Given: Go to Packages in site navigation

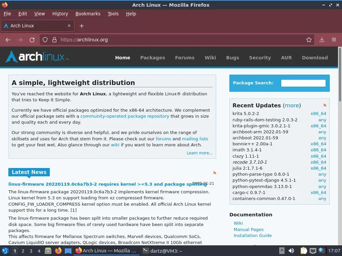Looking at the screenshot, I should pyautogui.click(x=152, y=58).
